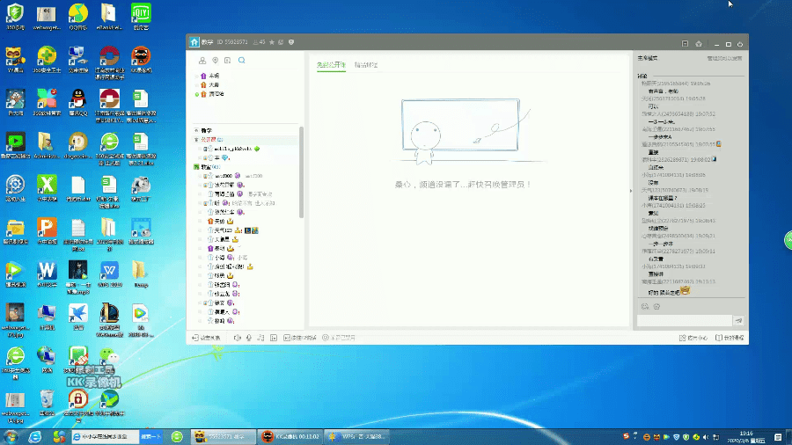Image resolution: width=792 pixels, height=445 pixels.
Task: Select user 张立龙 in room list
Action: coord(221,294)
